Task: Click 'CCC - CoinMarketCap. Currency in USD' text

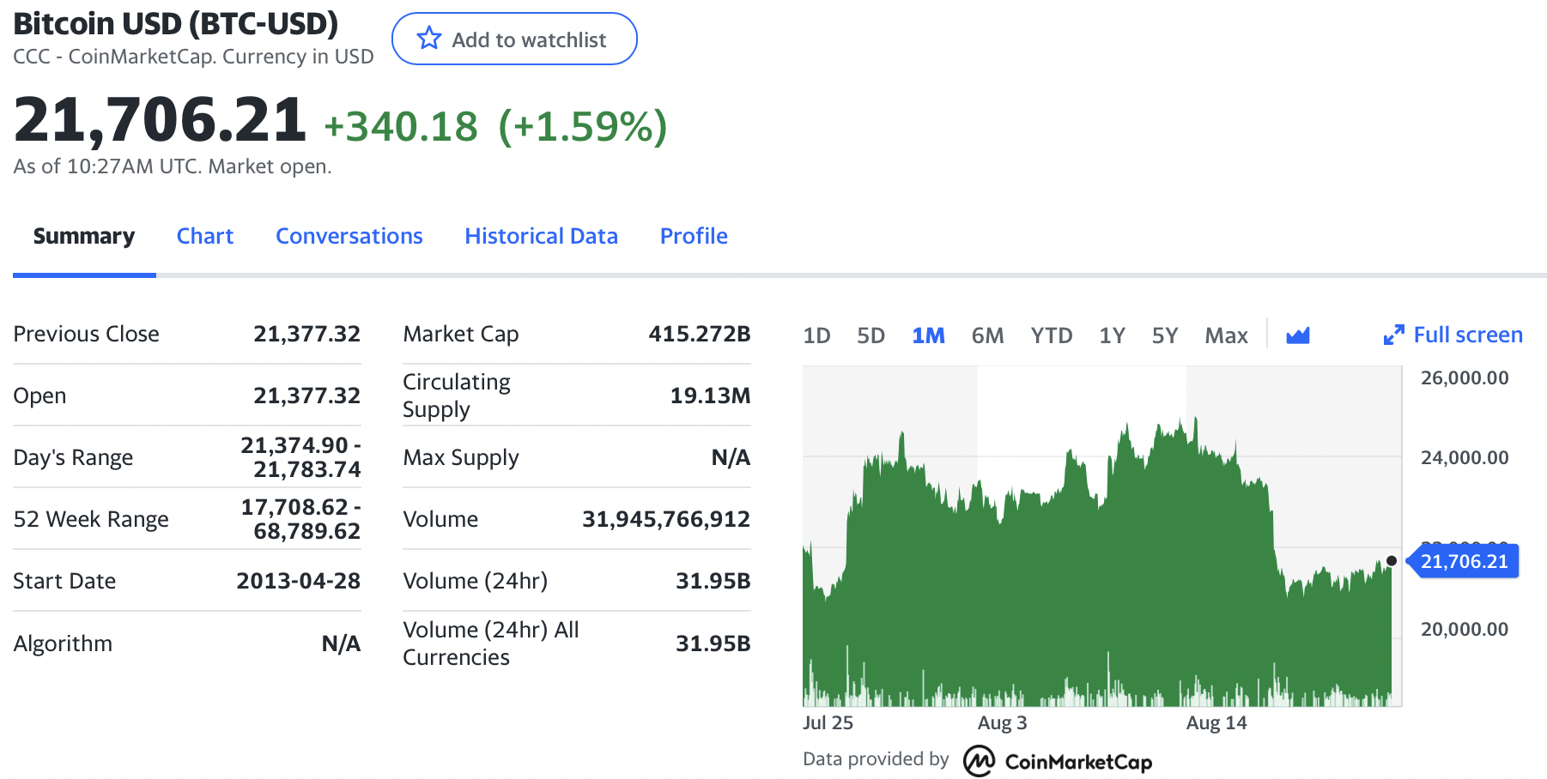Action: pyautogui.click(x=194, y=57)
